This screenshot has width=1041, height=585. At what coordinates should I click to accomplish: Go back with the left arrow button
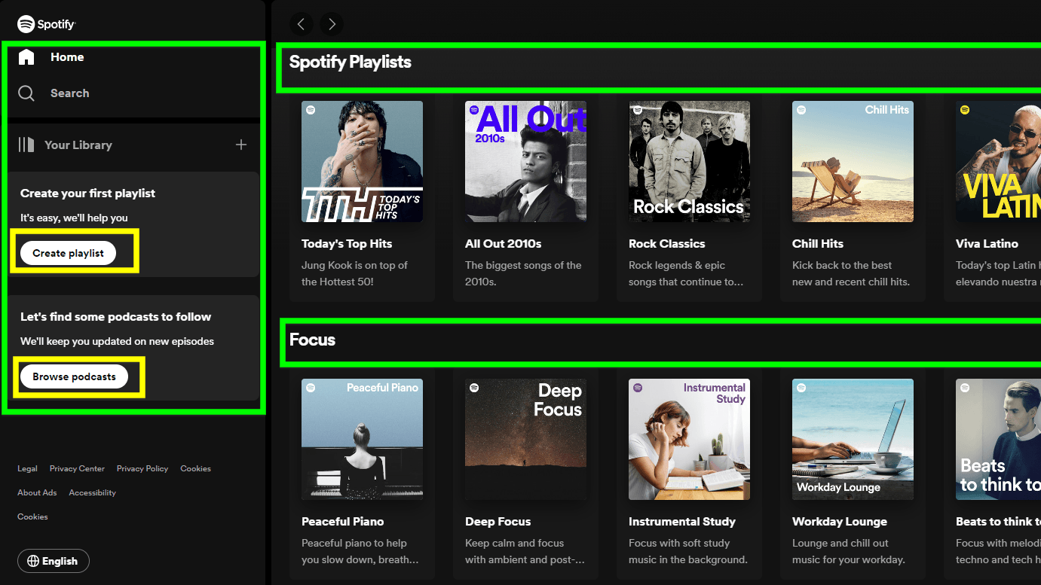coord(301,24)
